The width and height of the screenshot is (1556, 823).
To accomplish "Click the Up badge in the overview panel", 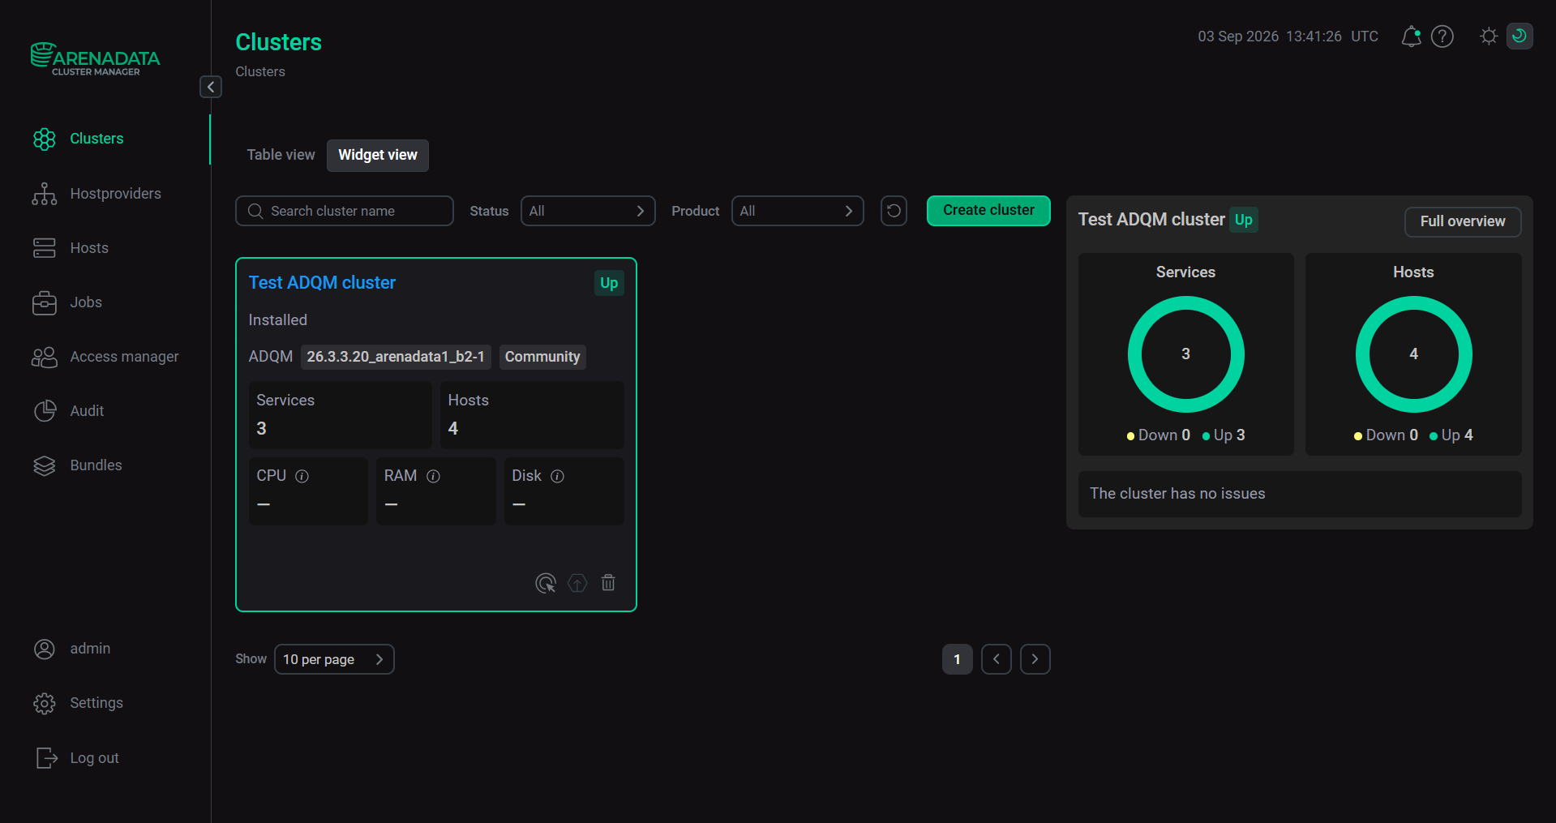I will coord(1244,220).
